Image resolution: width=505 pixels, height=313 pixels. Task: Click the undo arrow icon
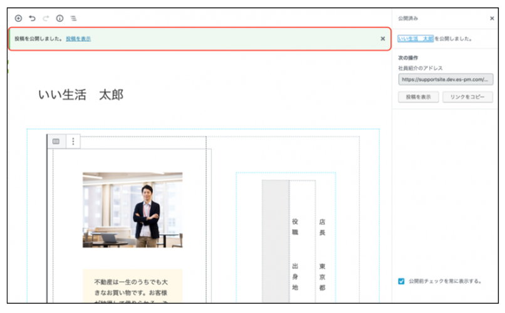coord(32,19)
